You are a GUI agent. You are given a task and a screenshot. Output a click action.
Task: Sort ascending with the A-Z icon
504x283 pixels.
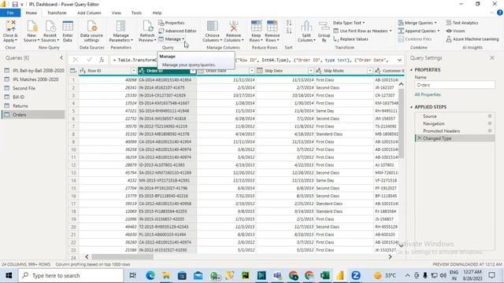click(289, 23)
